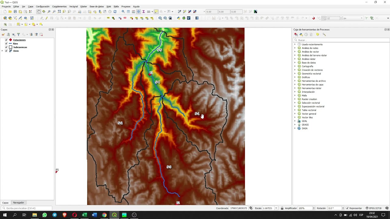The height and width of the screenshot is (219, 390).
Task: Remove selected layer in Capas toolbar
Action: coord(41,34)
